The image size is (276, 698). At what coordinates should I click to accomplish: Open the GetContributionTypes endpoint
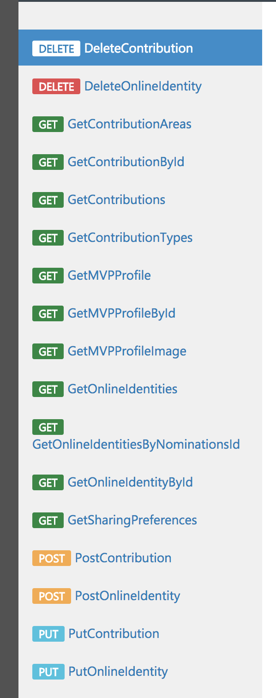pos(130,237)
